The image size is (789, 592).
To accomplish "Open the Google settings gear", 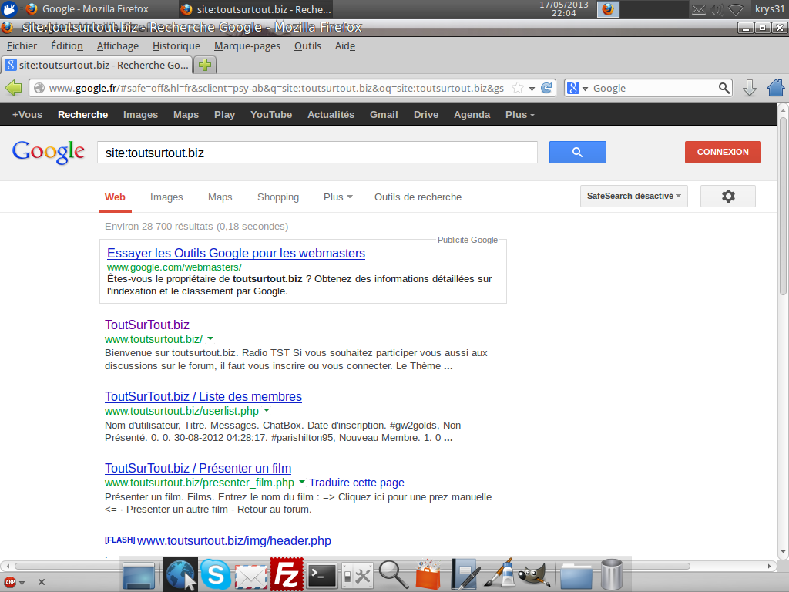I will coord(728,196).
